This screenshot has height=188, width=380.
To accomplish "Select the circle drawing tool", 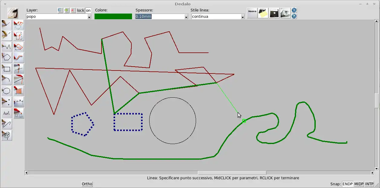I will [7, 91].
